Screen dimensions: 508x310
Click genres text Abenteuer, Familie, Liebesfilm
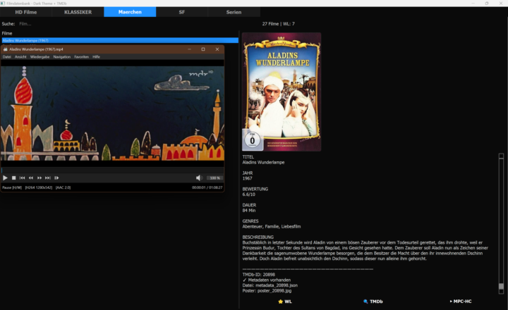[x=272, y=227]
